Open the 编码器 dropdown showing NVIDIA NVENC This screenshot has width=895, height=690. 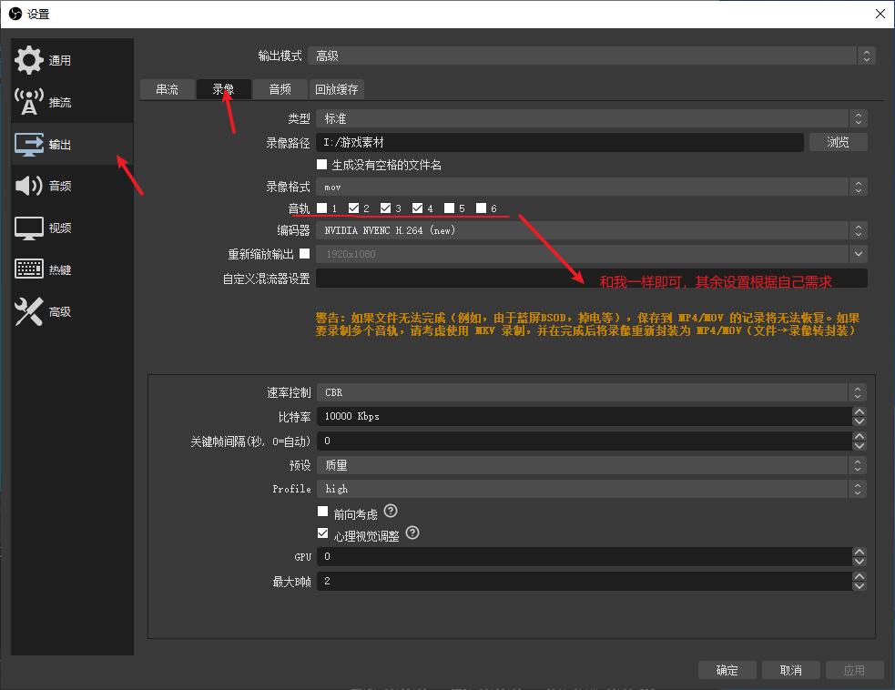coord(591,230)
